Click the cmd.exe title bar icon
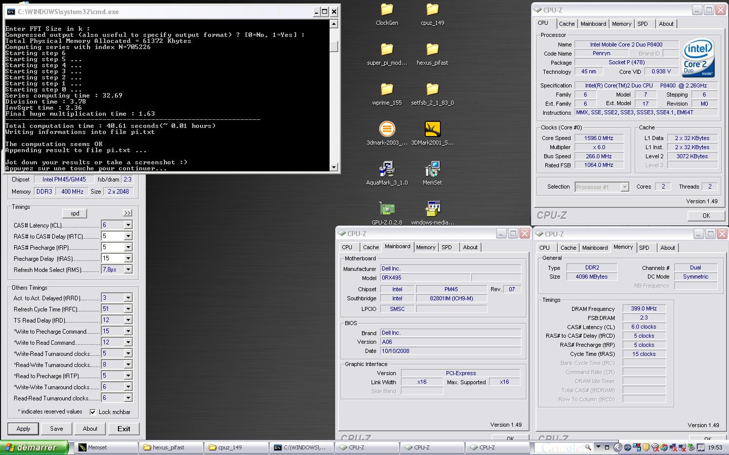This screenshot has height=455, width=729. [11, 11]
